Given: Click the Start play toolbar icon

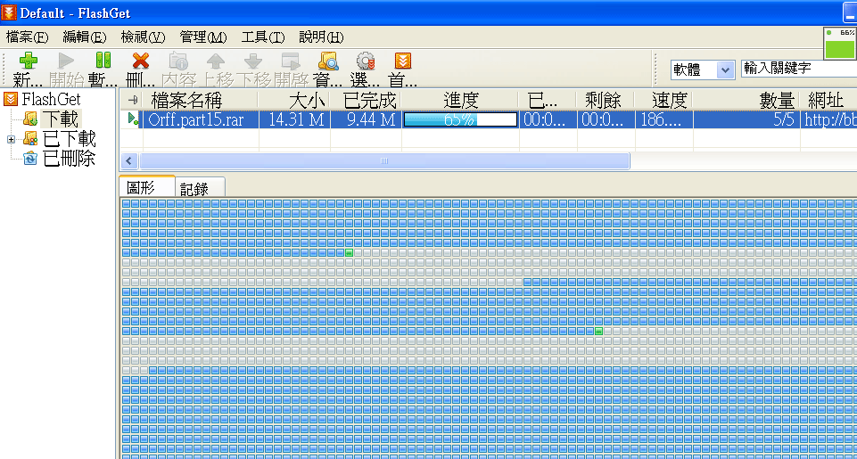Looking at the screenshot, I should click(x=66, y=61).
